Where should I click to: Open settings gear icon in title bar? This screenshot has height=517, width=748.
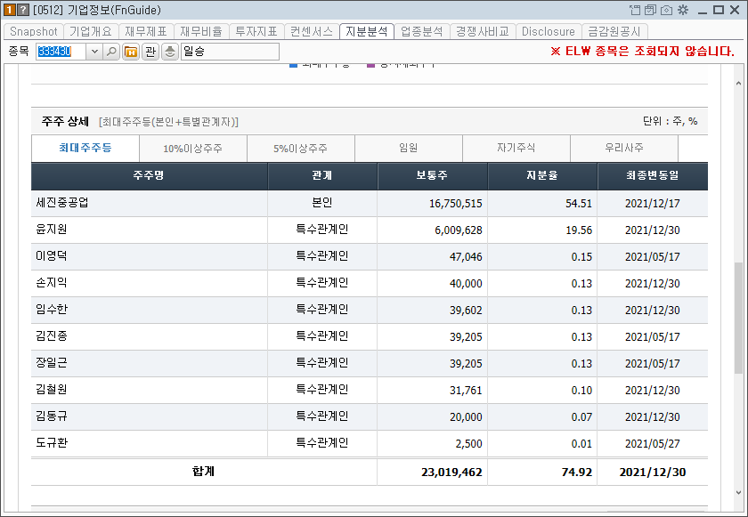[x=683, y=10]
